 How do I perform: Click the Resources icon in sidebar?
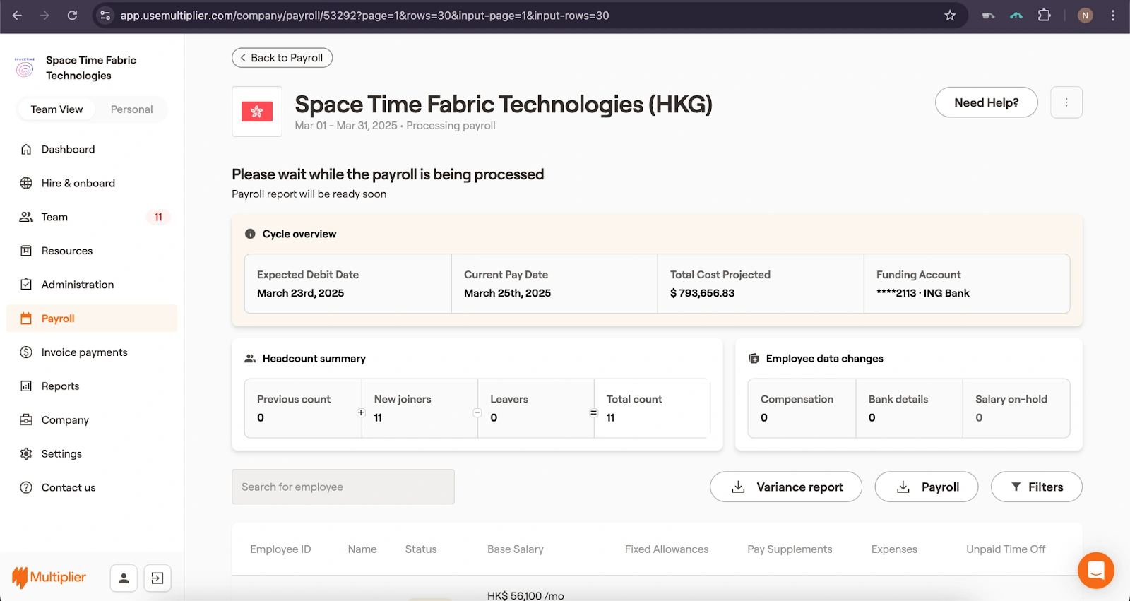pos(26,251)
